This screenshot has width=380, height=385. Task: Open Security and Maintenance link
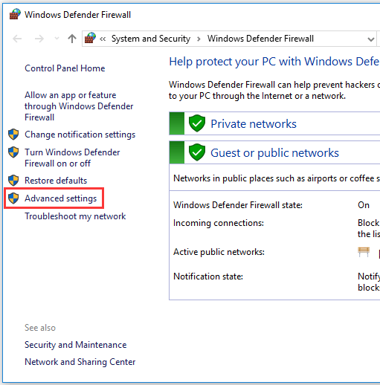coord(75,345)
